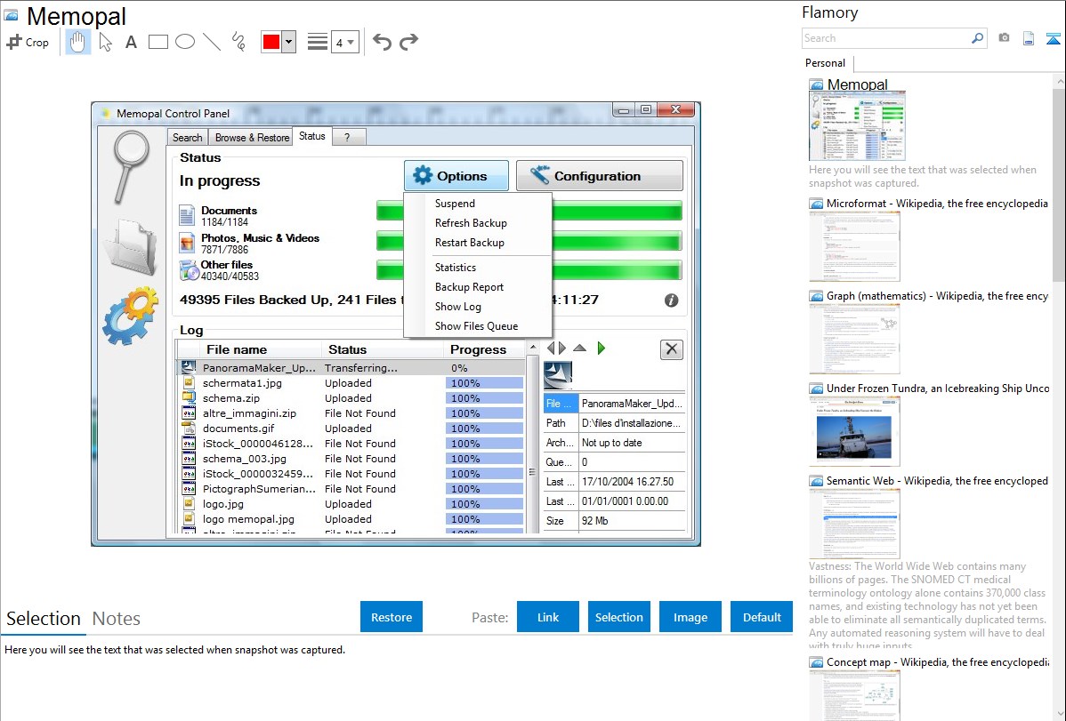Viewport: 1066px width, 721px height.
Task: Select the Crop tool
Action: (28, 42)
